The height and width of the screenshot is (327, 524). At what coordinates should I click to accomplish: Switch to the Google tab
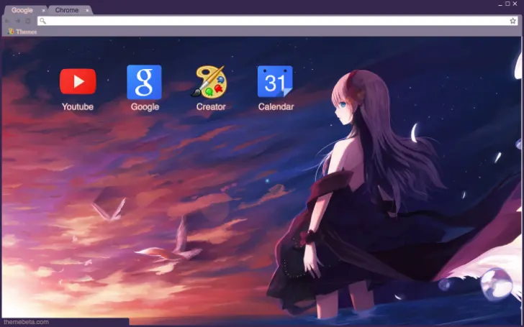(22, 10)
